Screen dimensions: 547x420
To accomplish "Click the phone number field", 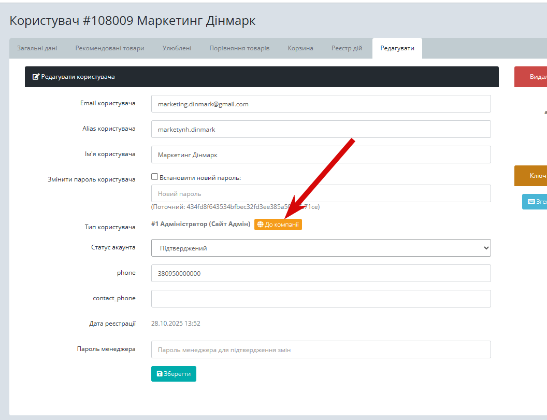I will (x=321, y=273).
